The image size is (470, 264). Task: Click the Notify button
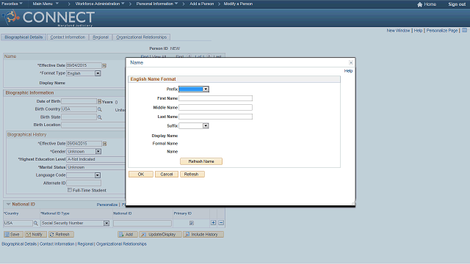(35, 235)
